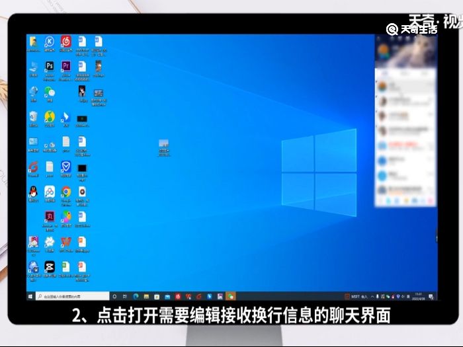
Task: Click the avatar in QQ panel header
Action: 383,52
